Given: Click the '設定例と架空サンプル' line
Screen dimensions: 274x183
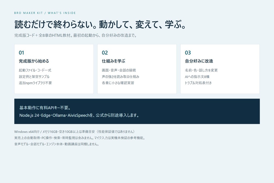Looking at the screenshot, I should point(34,77).
